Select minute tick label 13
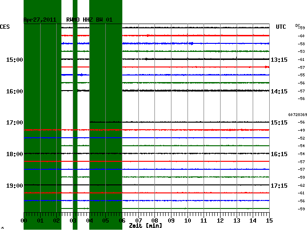This screenshot has height=233, width=307. pyautogui.click(x=237, y=221)
